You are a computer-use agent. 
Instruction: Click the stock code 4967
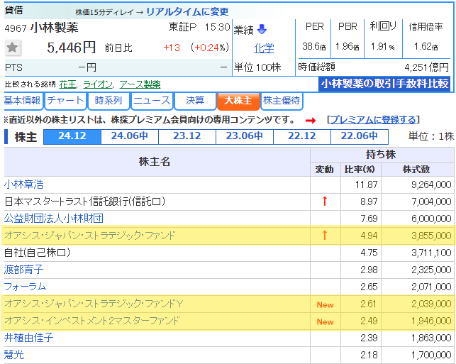tap(16, 28)
